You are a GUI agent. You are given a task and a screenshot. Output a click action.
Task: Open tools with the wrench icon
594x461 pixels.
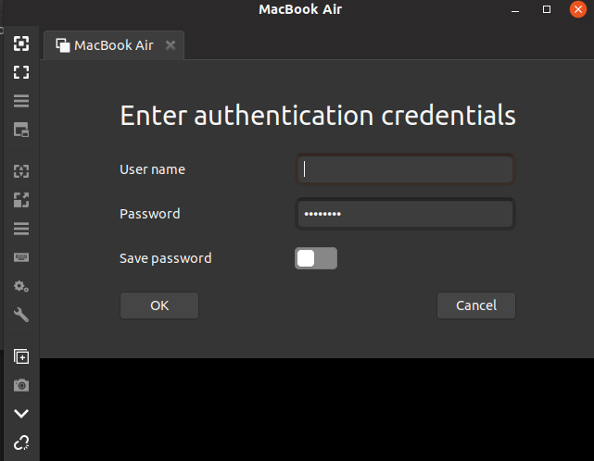(21, 315)
